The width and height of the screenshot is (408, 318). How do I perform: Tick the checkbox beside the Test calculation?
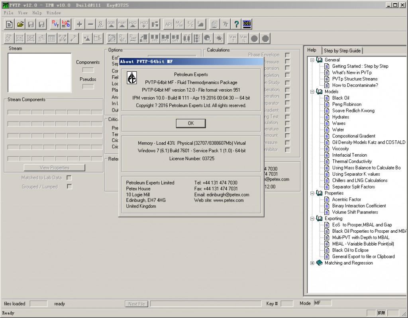(288, 117)
